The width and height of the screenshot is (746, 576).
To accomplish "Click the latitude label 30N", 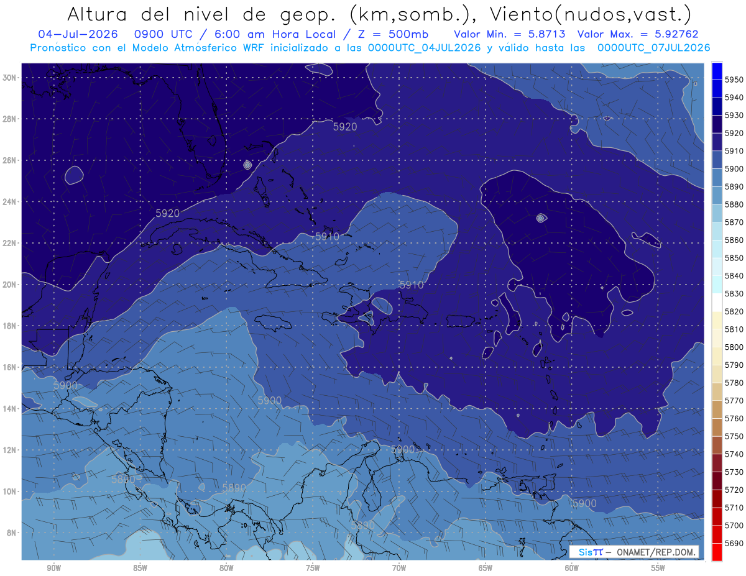I will (x=9, y=78).
